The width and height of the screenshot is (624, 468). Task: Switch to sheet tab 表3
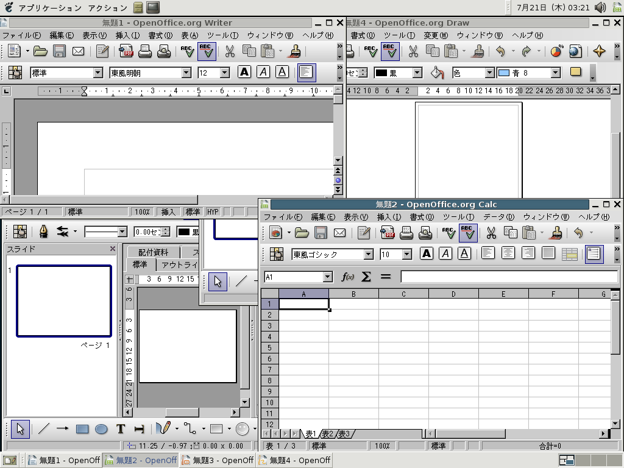click(x=344, y=434)
